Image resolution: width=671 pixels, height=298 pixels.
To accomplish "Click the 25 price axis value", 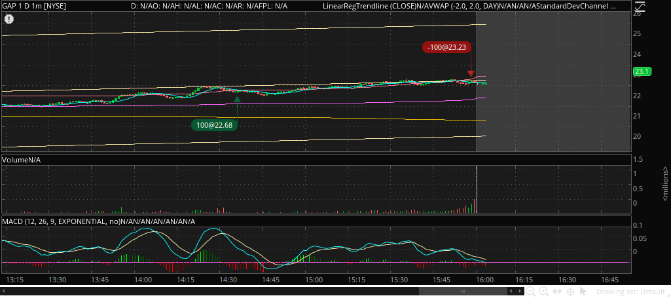I will 637,33.
